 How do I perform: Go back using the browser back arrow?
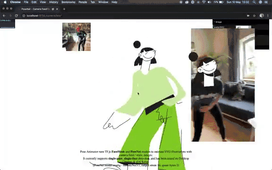tap(4, 16)
